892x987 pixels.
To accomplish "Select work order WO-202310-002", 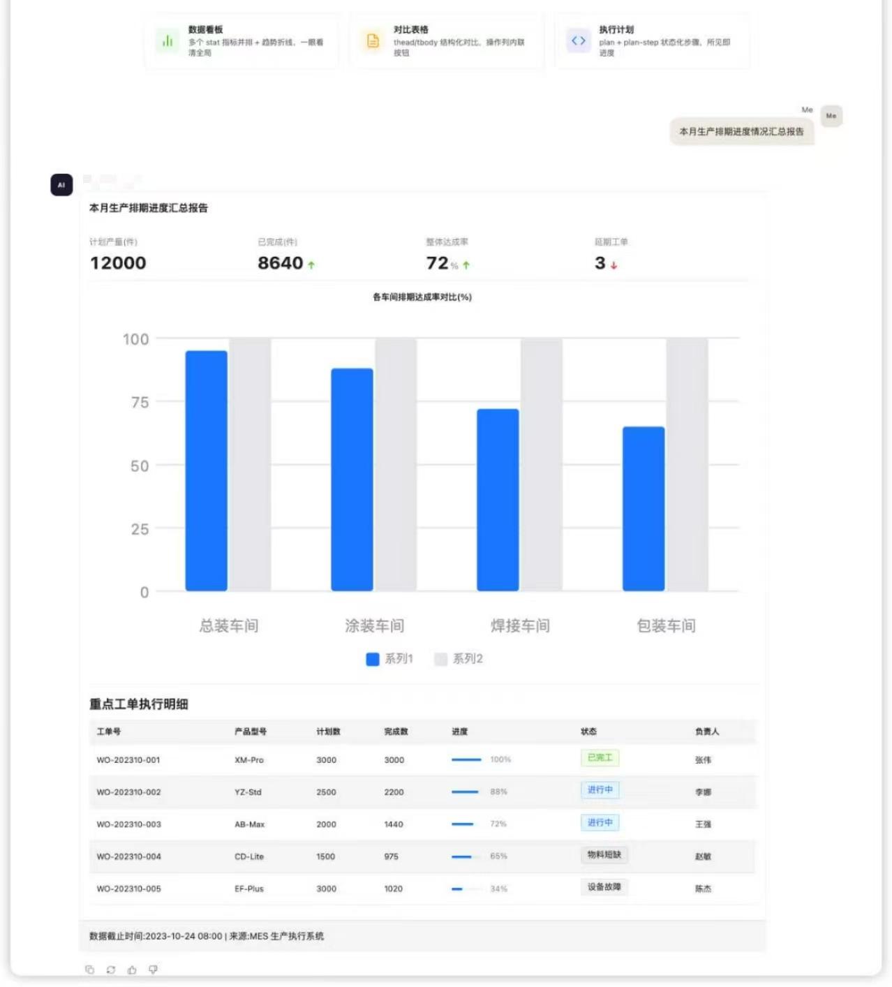I will click(128, 792).
